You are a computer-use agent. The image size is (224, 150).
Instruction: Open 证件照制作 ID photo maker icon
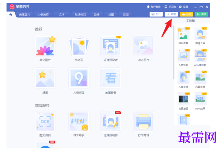pyautogui.click(x=111, y=122)
